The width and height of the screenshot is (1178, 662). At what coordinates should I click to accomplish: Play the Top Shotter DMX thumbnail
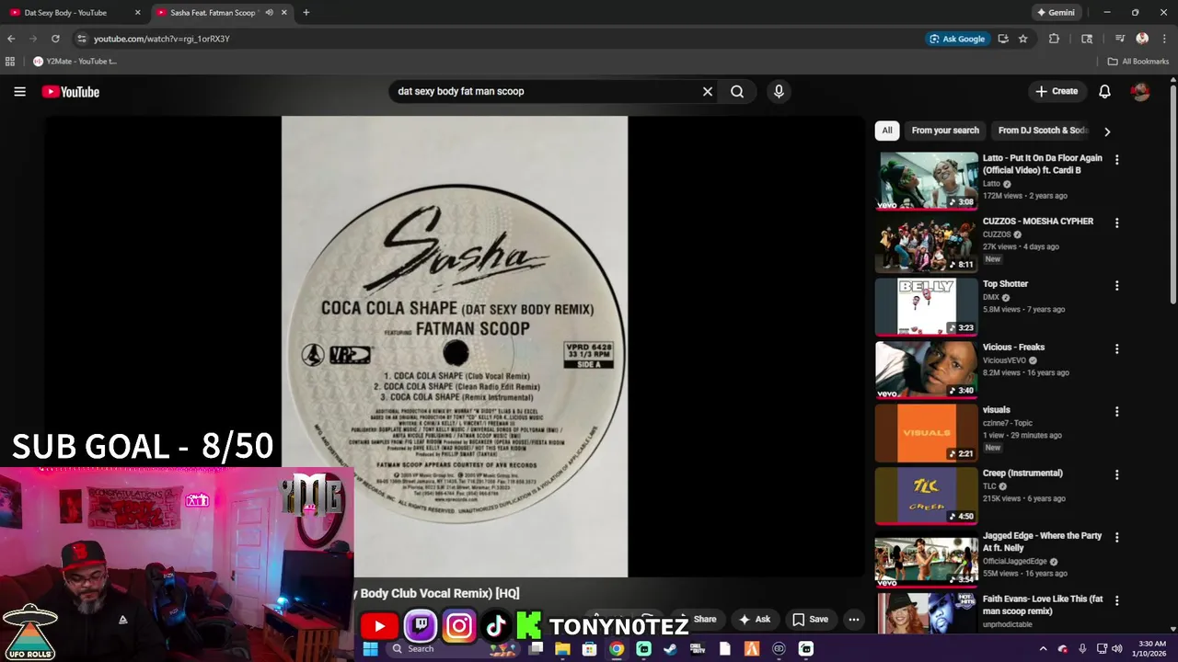tap(927, 306)
